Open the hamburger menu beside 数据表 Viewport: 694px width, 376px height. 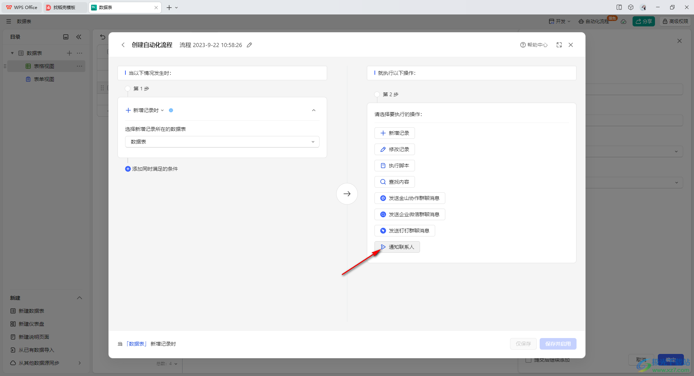click(9, 21)
